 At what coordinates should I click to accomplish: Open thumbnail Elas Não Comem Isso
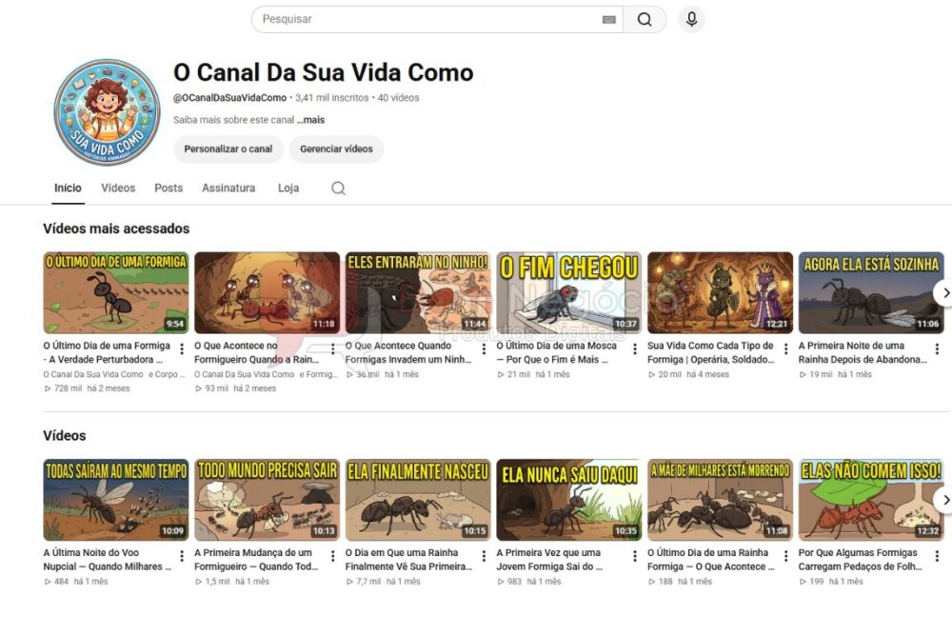coord(871,500)
